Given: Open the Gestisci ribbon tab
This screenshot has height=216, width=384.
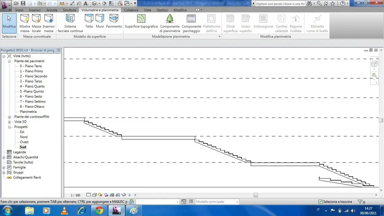Looking at the screenshot, I should pyautogui.click(x=163, y=10).
